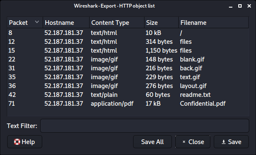Screen dimensions: 256x155
Task: Focus the Text Filter input field
Action: tap(144, 126)
